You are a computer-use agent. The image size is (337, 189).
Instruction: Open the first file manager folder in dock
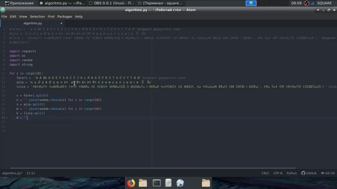tap(143, 183)
